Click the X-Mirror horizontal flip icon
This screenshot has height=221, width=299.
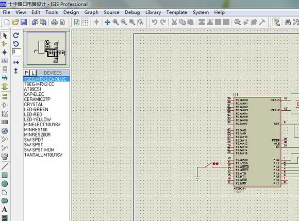coord(16,62)
